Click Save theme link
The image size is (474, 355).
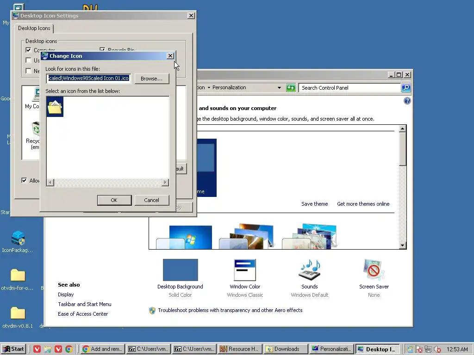click(314, 204)
